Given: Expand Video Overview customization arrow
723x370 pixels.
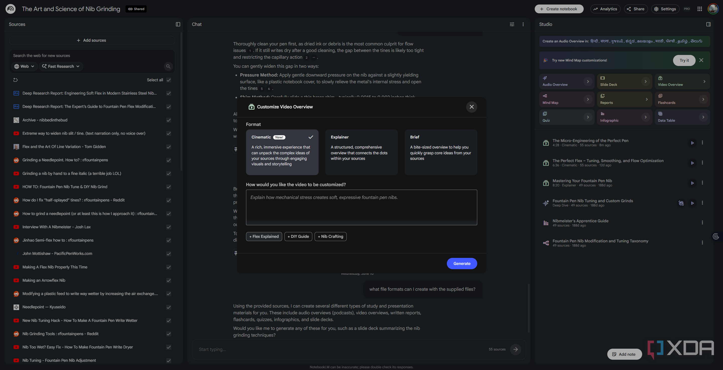Looking at the screenshot, I should pyautogui.click(x=704, y=82).
